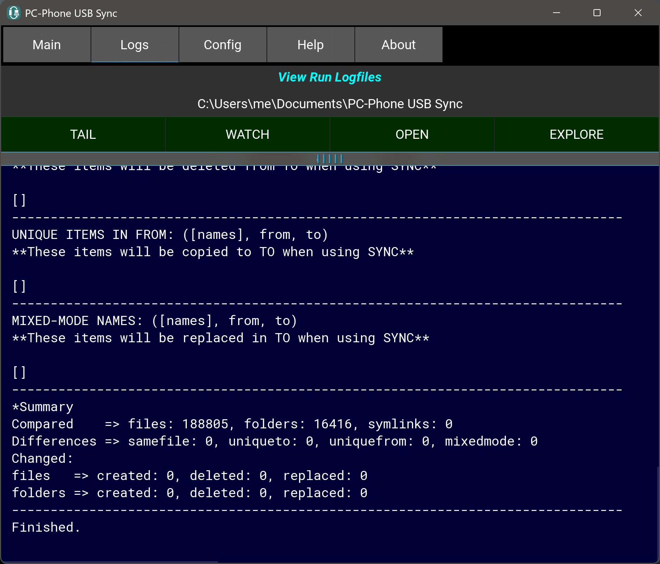Click the EXPLORE button
The height and width of the screenshot is (564, 660).
coord(576,135)
